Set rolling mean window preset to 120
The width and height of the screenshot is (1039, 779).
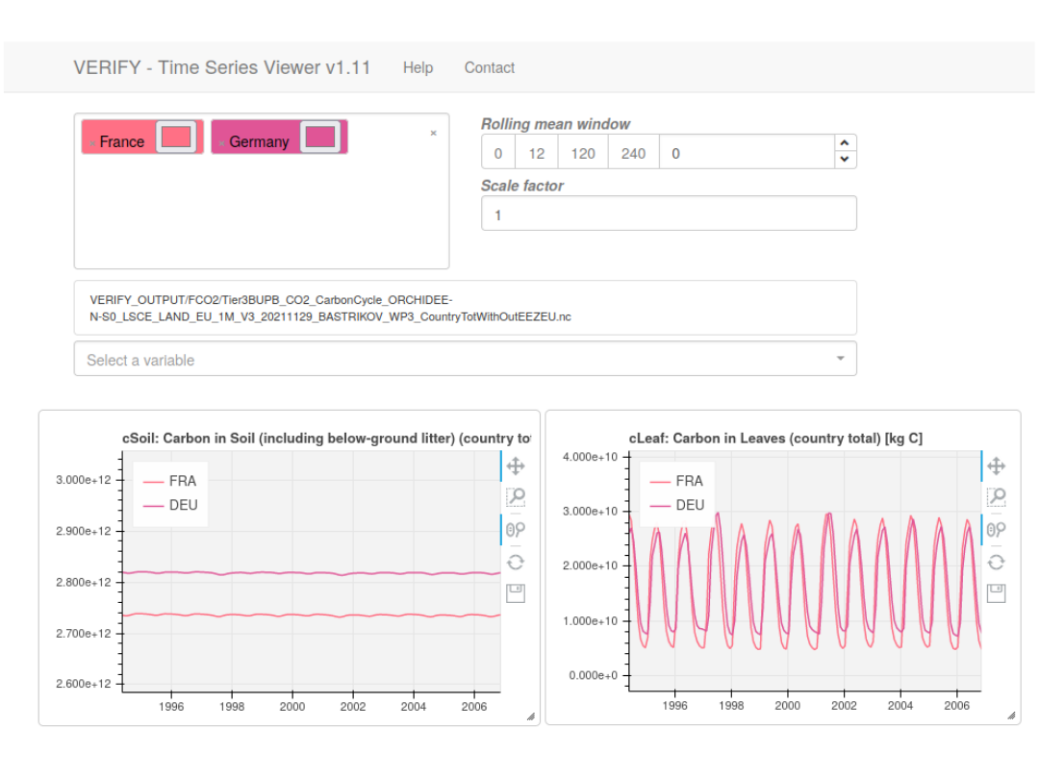tap(583, 154)
